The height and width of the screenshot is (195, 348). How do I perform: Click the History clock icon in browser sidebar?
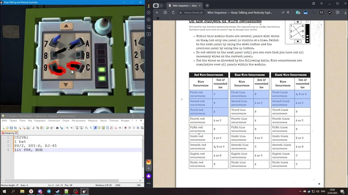click(x=149, y=12)
